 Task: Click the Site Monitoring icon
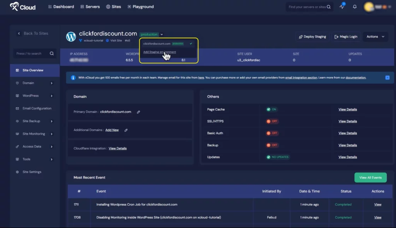click(17, 134)
